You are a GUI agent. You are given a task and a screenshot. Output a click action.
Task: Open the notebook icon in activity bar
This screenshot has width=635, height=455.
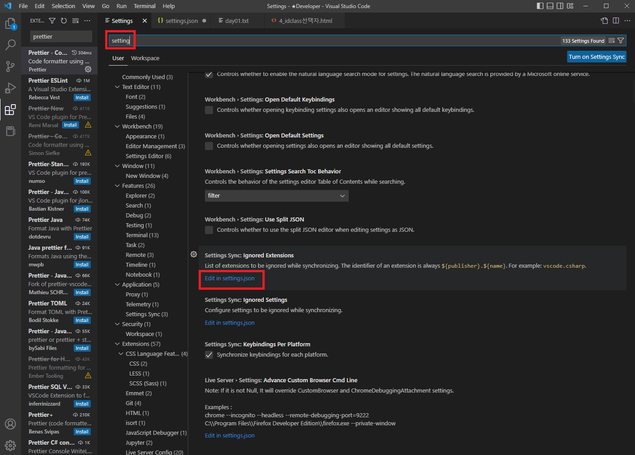[10, 131]
